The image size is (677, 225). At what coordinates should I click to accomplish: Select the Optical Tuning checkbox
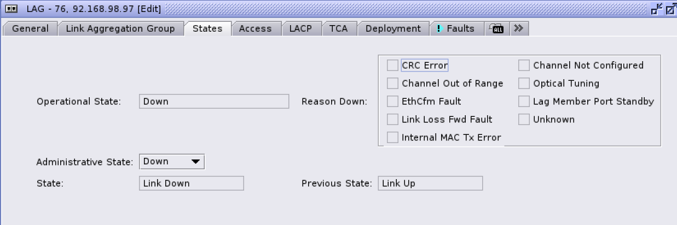pos(524,84)
